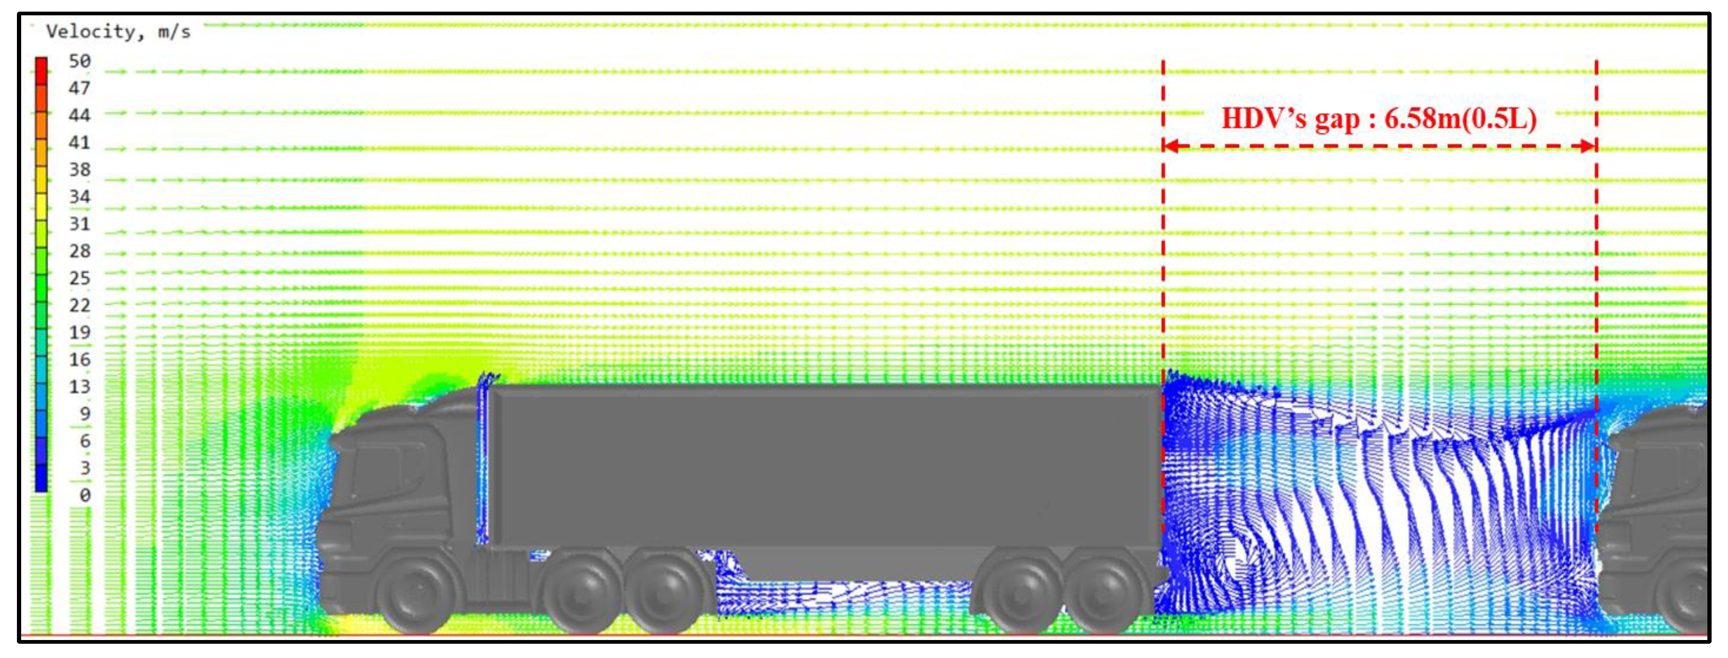
Task: Click the dark blue swatch at legend bottom
Action: pyautogui.click(x=42, y=479)
